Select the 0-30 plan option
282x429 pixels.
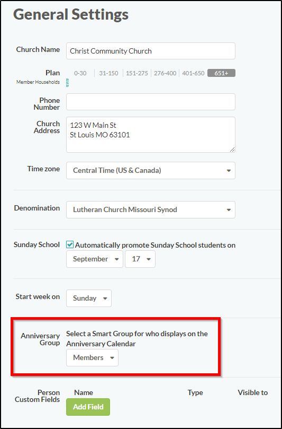(x=80, y=73)
